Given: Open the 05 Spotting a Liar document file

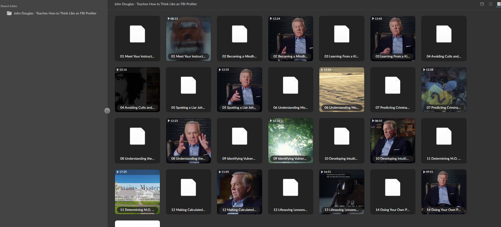Looking at the screenshot, I should [x=189, y=90].
